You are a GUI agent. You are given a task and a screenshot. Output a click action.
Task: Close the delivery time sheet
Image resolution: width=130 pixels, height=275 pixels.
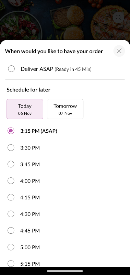[119, 51]
